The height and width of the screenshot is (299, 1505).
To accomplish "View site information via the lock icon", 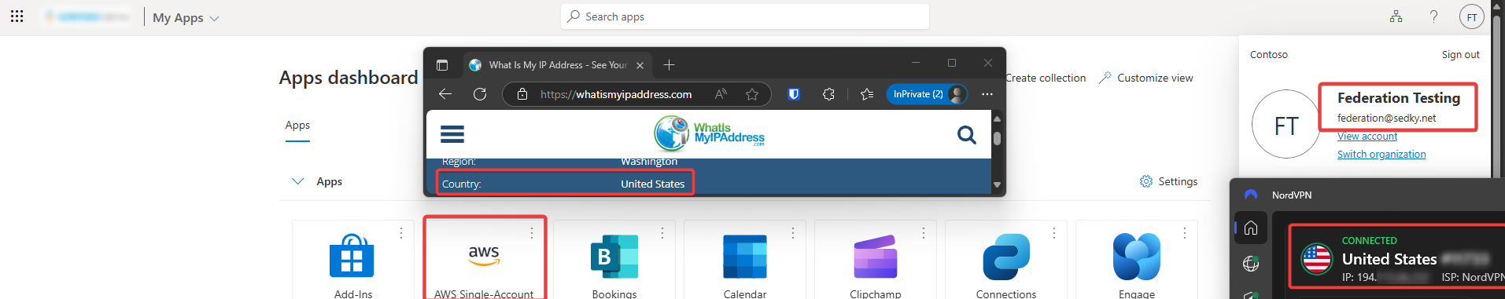I will coord(522,94).
